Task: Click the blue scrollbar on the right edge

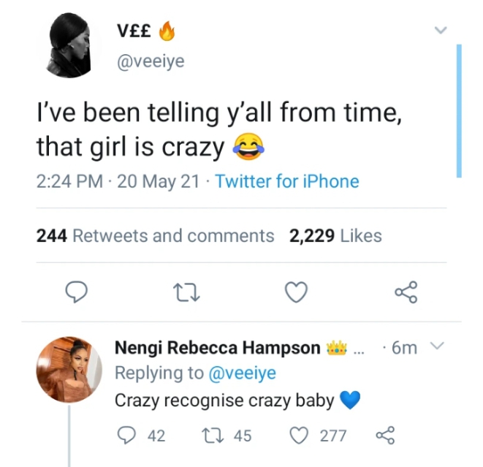Action: [x=459, y=110]
